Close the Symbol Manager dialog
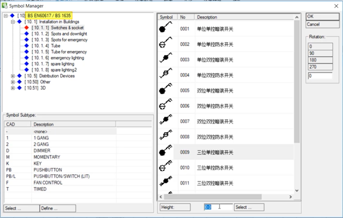The image size is (343, 218). pos(336,6)
